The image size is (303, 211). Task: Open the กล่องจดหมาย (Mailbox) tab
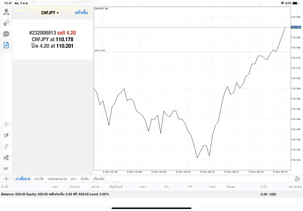pyautogui.click(x=57, y=179)
